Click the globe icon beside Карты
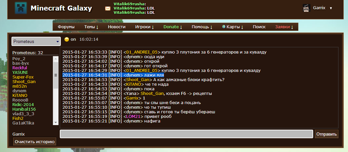 tap(224, 27)
